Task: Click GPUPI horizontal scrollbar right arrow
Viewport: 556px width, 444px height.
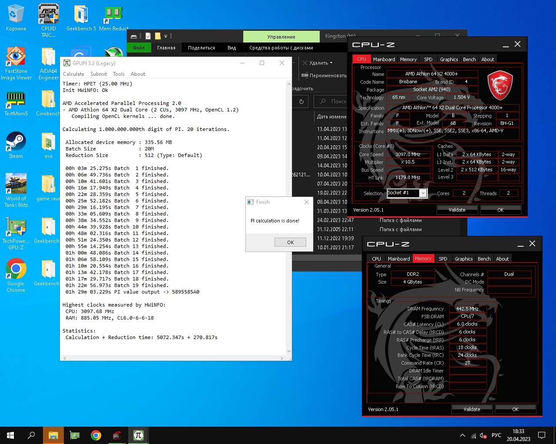Action: pos(282,358)
